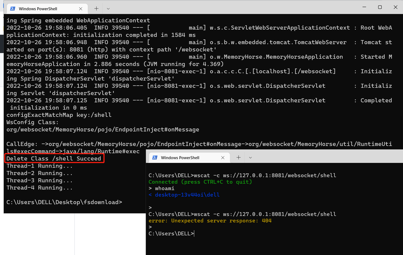Click the '> whoami' command line
Screen dimensions: 403x255
point(162,188)
